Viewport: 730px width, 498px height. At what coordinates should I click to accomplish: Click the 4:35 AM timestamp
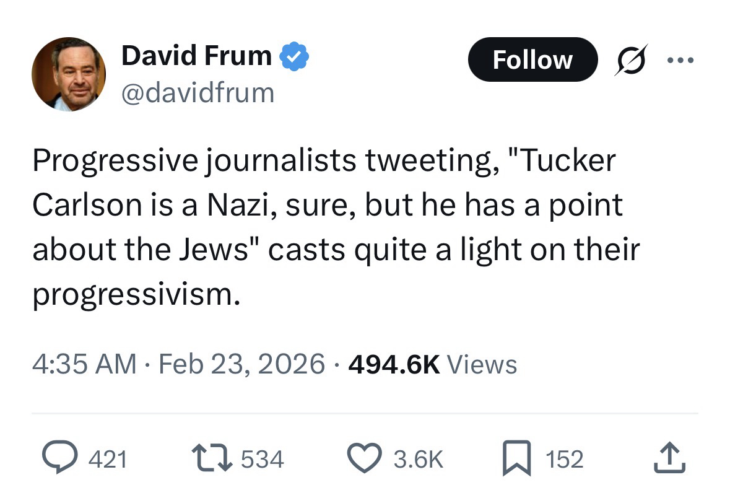(84, 364)
